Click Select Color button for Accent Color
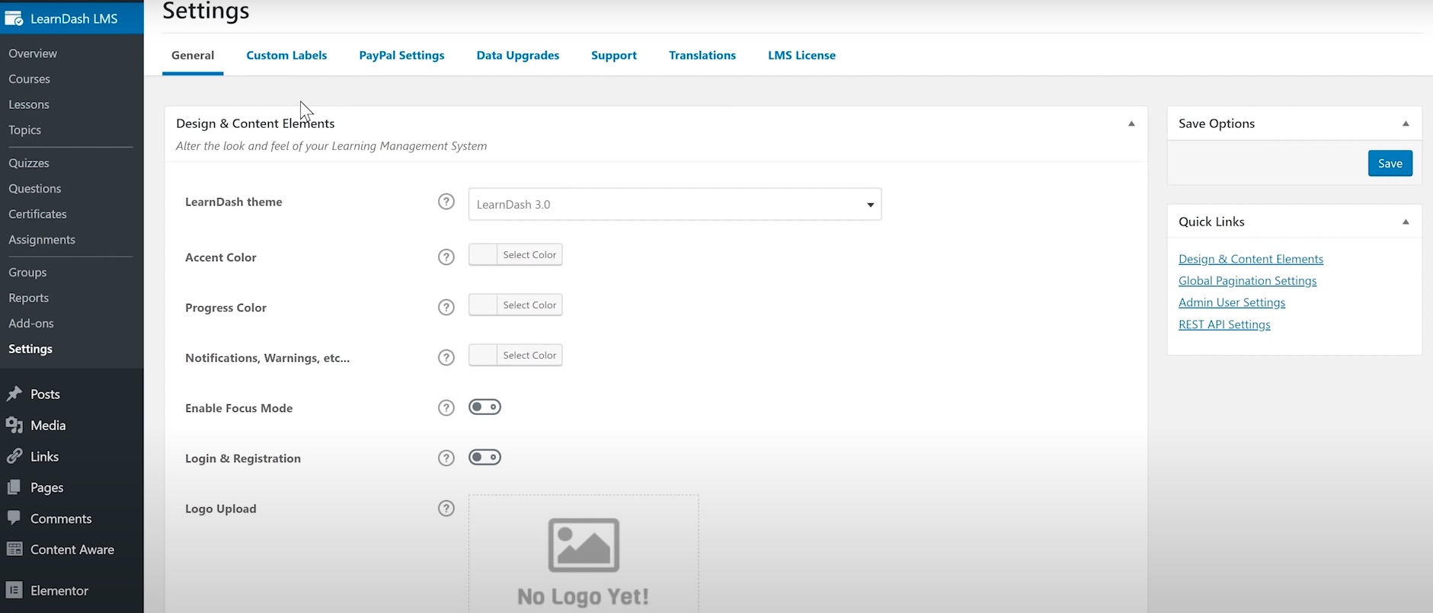Viewport: 1433px width, 613px height. (x=529, y=254)
